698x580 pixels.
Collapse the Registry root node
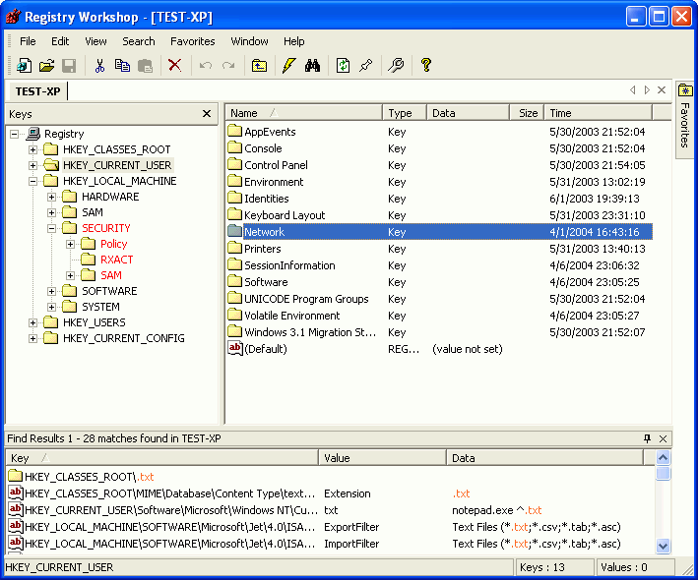(x=14, y=134)
